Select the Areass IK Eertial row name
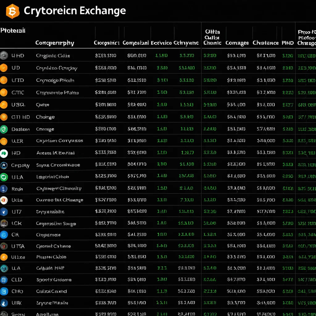 click(x=56, y=153)
